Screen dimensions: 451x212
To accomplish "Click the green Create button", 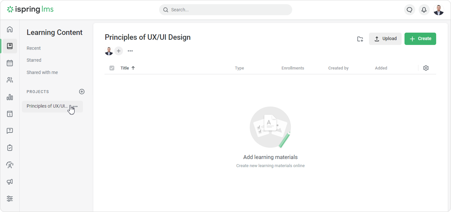I will [420, 38].
